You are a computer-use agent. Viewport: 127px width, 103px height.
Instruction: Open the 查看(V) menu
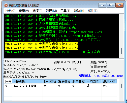[24, 11]
